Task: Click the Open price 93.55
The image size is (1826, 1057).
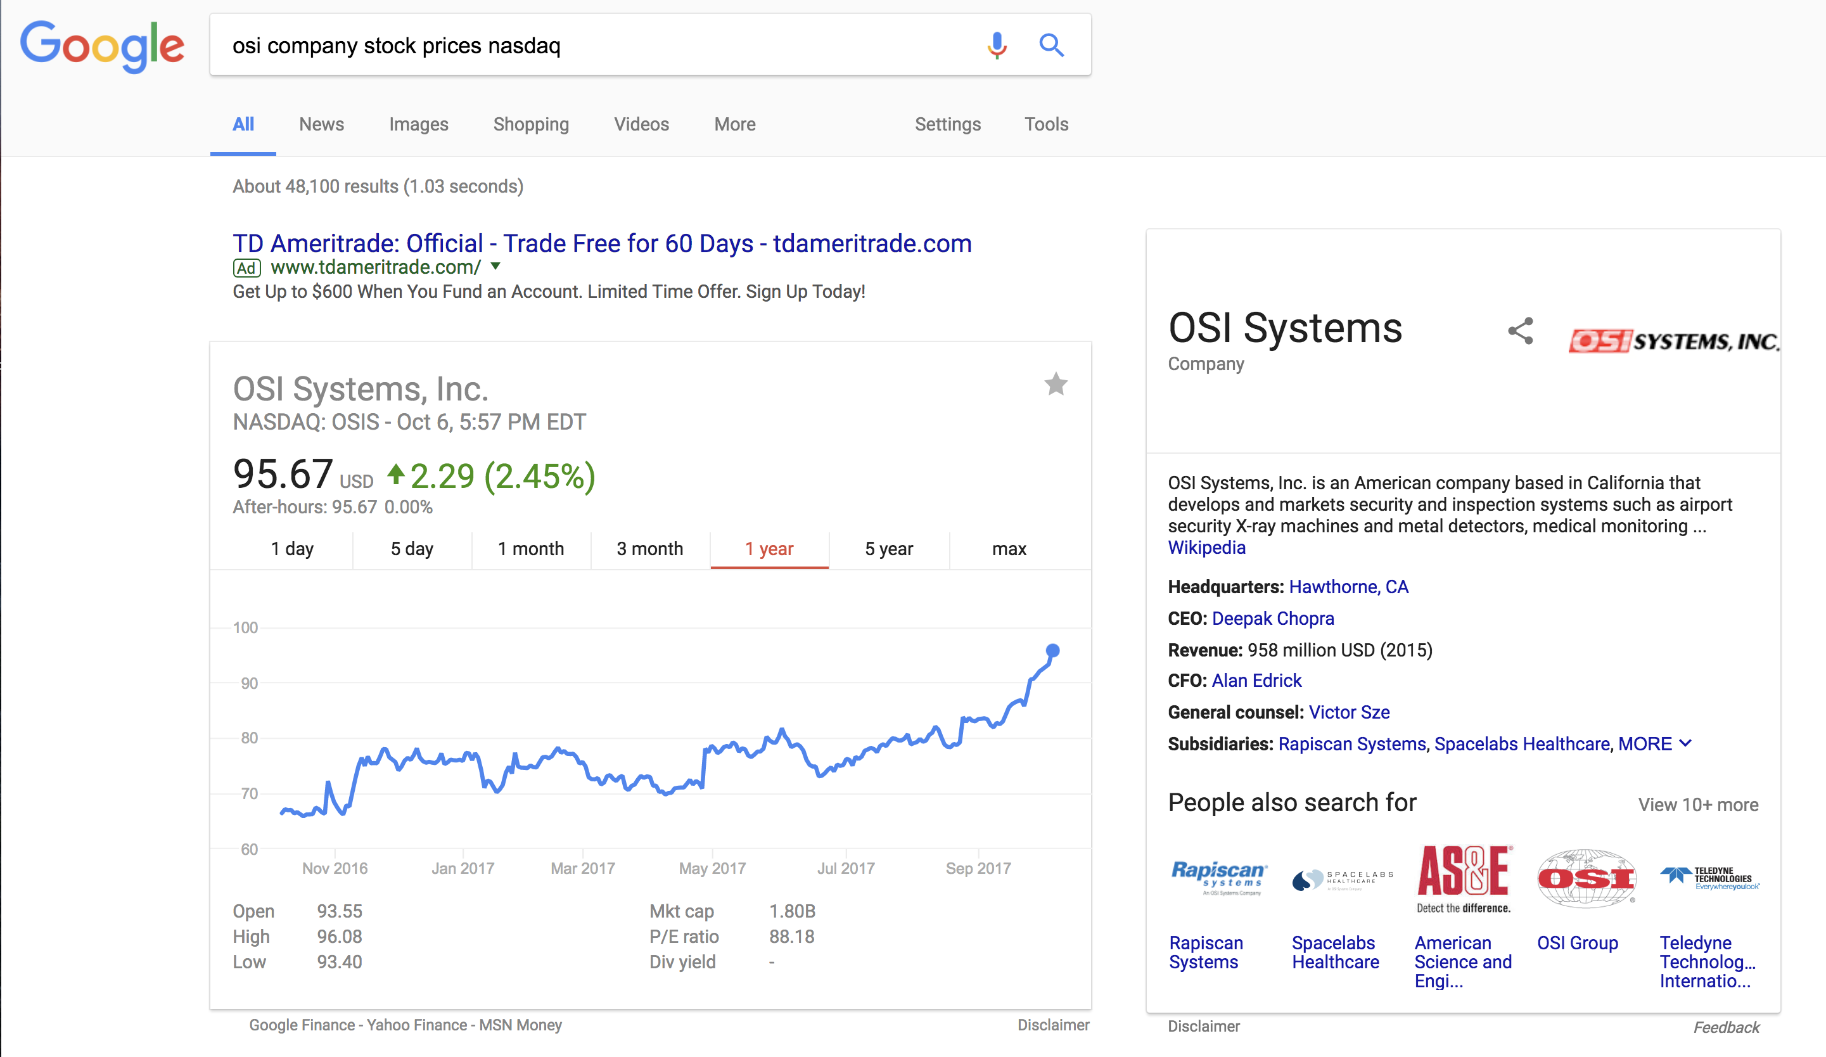Action: (339, 911)
